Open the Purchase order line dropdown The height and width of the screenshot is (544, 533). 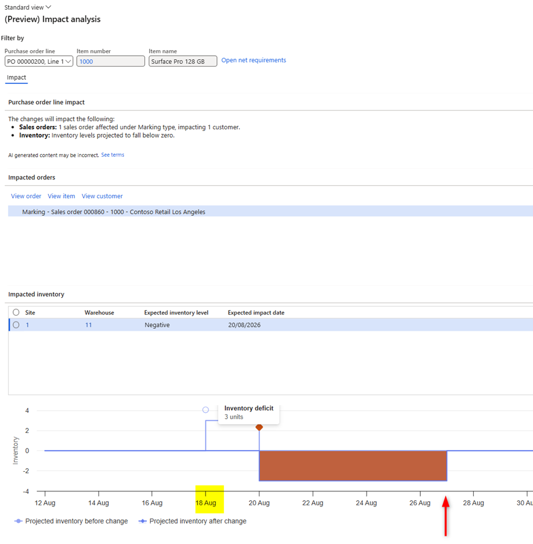[39, 62]
